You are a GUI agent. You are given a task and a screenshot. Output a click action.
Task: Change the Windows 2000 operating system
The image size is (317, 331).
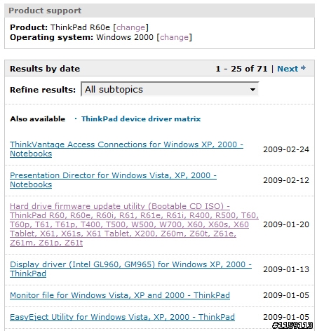pyautogui.click(x=174, y=37)
